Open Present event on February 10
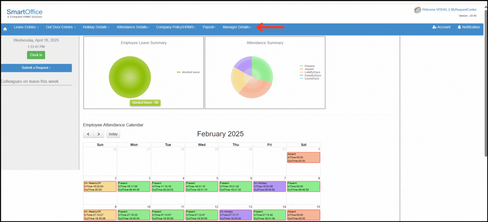This screenshot has width=488, height=222. click(134, 215)
